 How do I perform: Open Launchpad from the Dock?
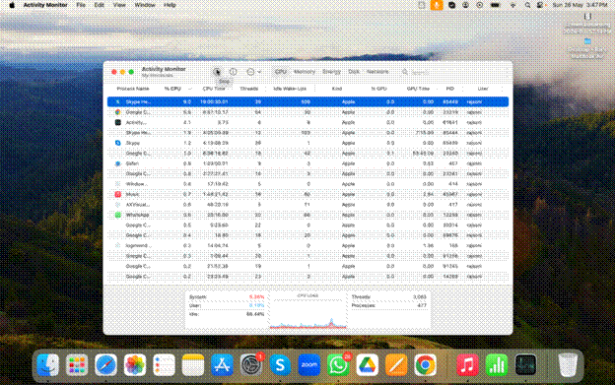click(77, 365)
